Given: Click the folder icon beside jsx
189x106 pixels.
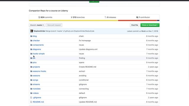Looking at the screenshot, I should (x=31, y=58).
